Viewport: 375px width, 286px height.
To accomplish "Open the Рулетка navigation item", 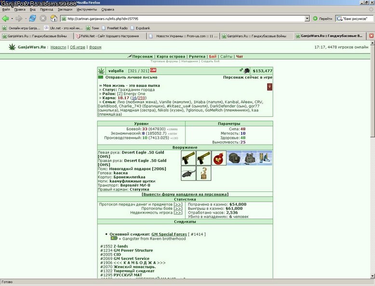I will (x=197, y=56).
